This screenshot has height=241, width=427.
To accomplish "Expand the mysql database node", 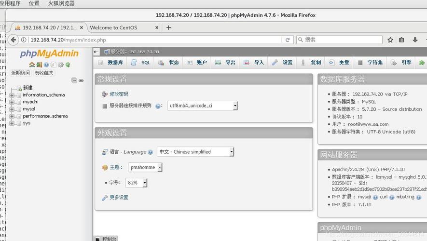I will 12,109.
